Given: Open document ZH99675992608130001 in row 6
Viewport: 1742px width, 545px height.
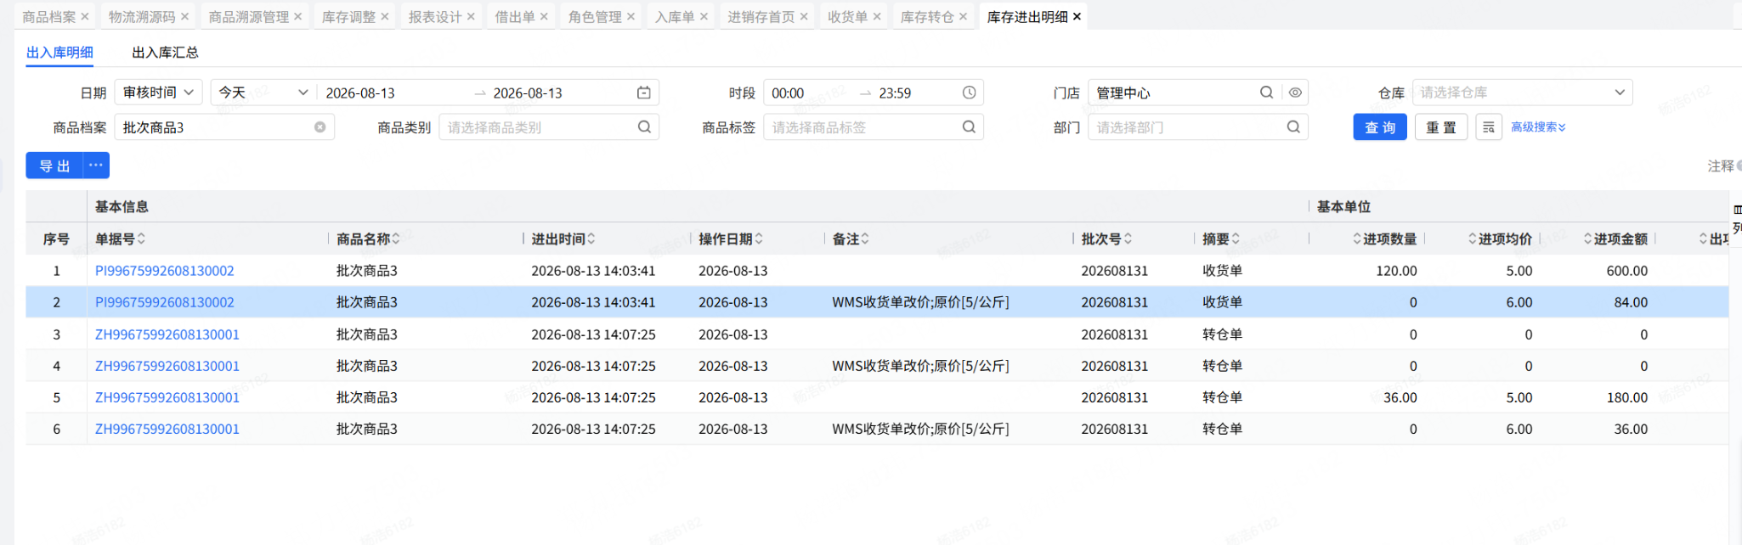Looking at the screenshot, I should tap(167, 429).
